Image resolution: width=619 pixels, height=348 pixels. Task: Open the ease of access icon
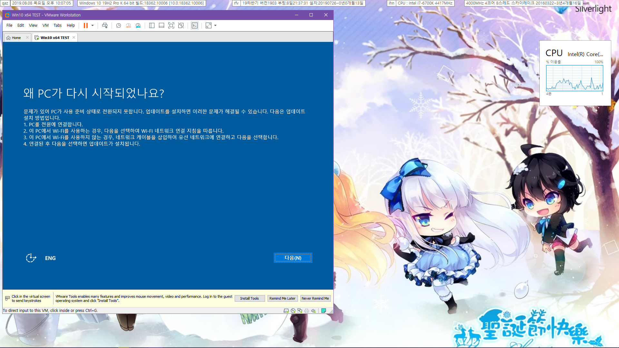tap(31, 258)
